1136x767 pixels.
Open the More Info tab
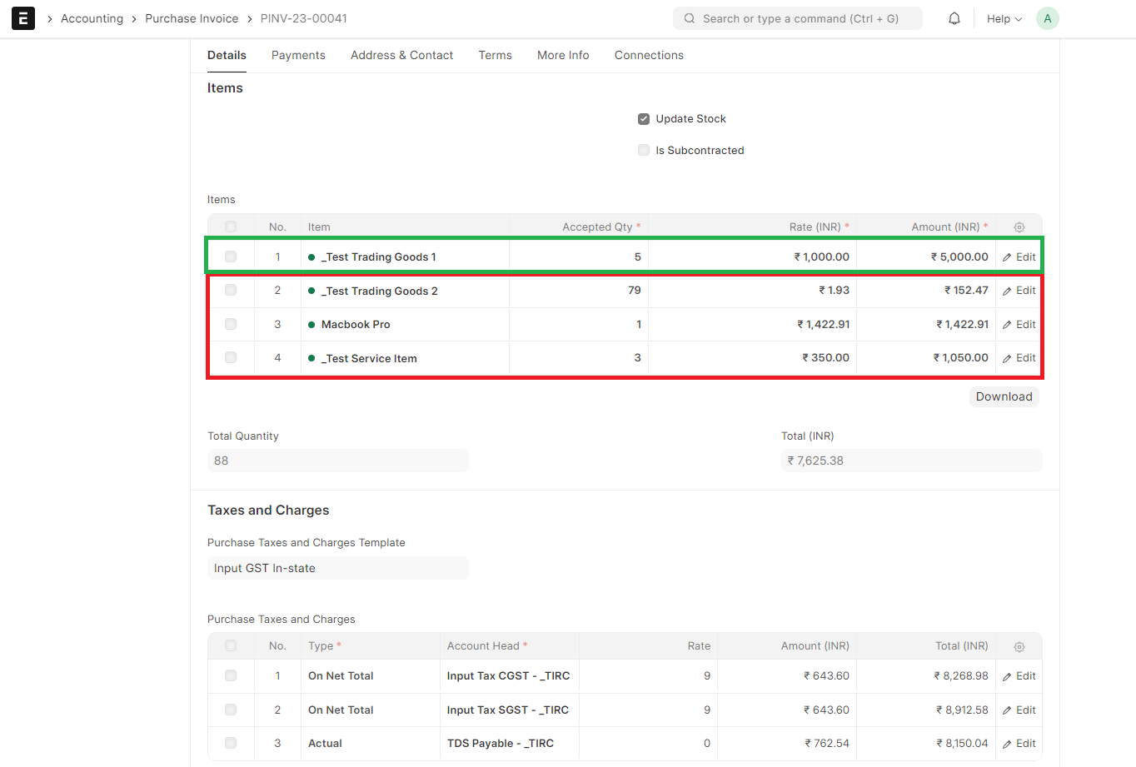click(563, 55)
